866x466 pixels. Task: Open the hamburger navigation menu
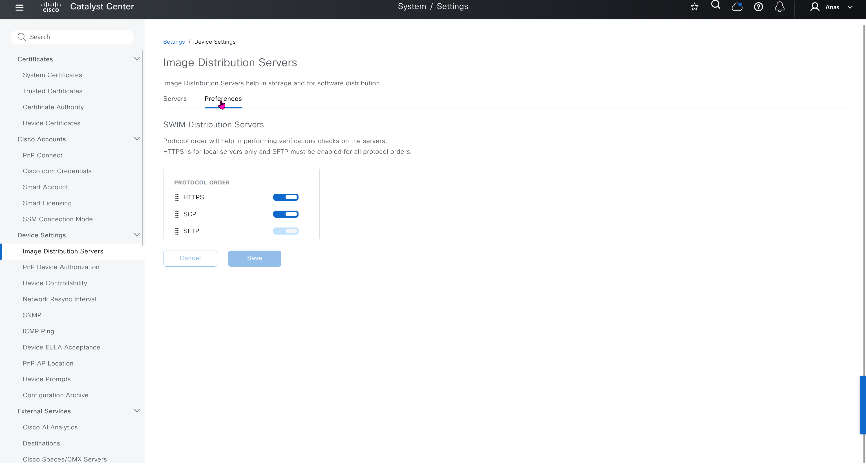click(19, 7)
